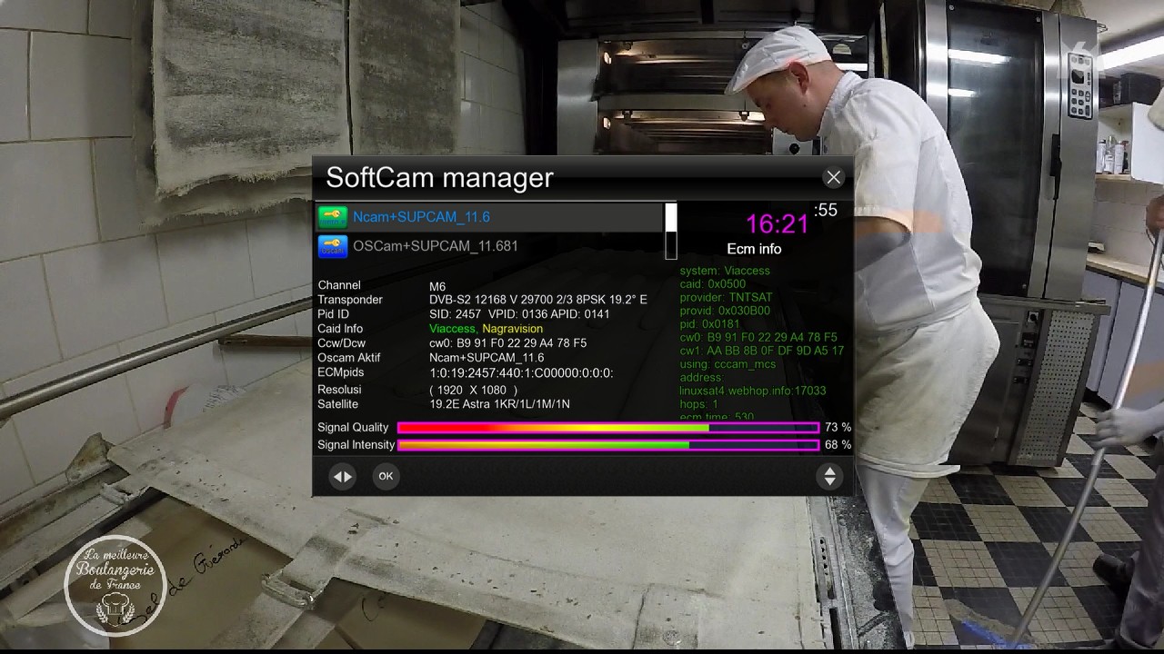
Task: Click the Ecm info heading
Action: [x=754, y=249]
